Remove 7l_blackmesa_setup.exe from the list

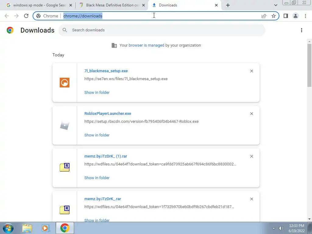pyautogui.click(x=251, y=71)
